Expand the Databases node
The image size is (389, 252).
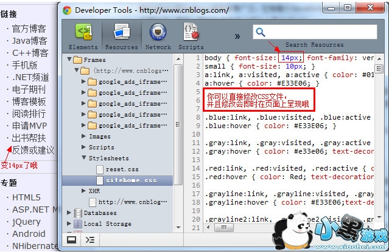pos(69,213)
